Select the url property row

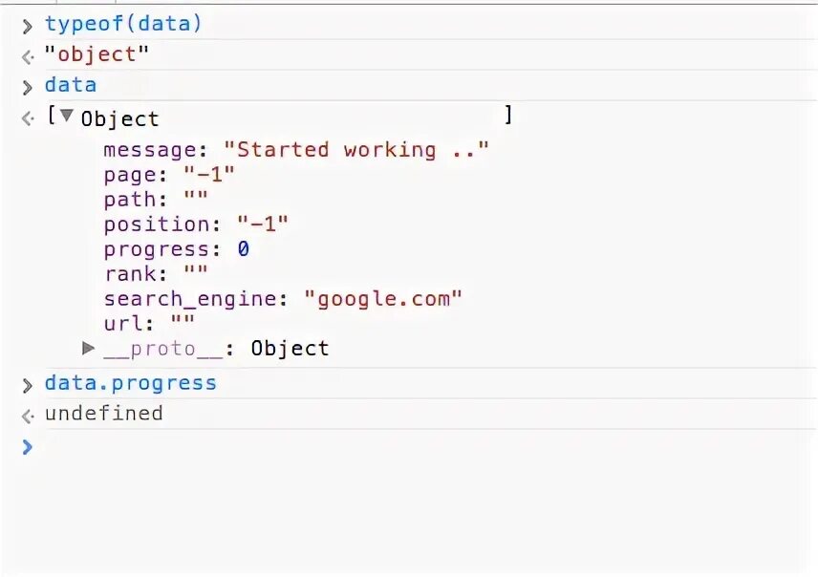tap(149, 324)
